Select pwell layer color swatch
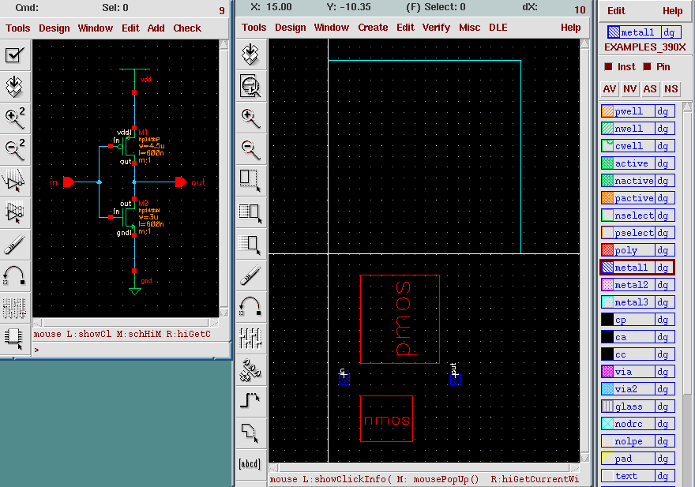The width and height of the screenshot is (695, 487). pos(607,111)
